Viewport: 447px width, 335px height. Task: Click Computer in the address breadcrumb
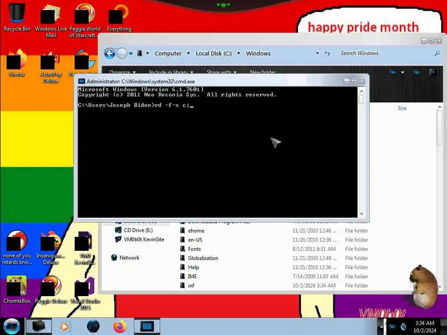[x=168, y=53]
